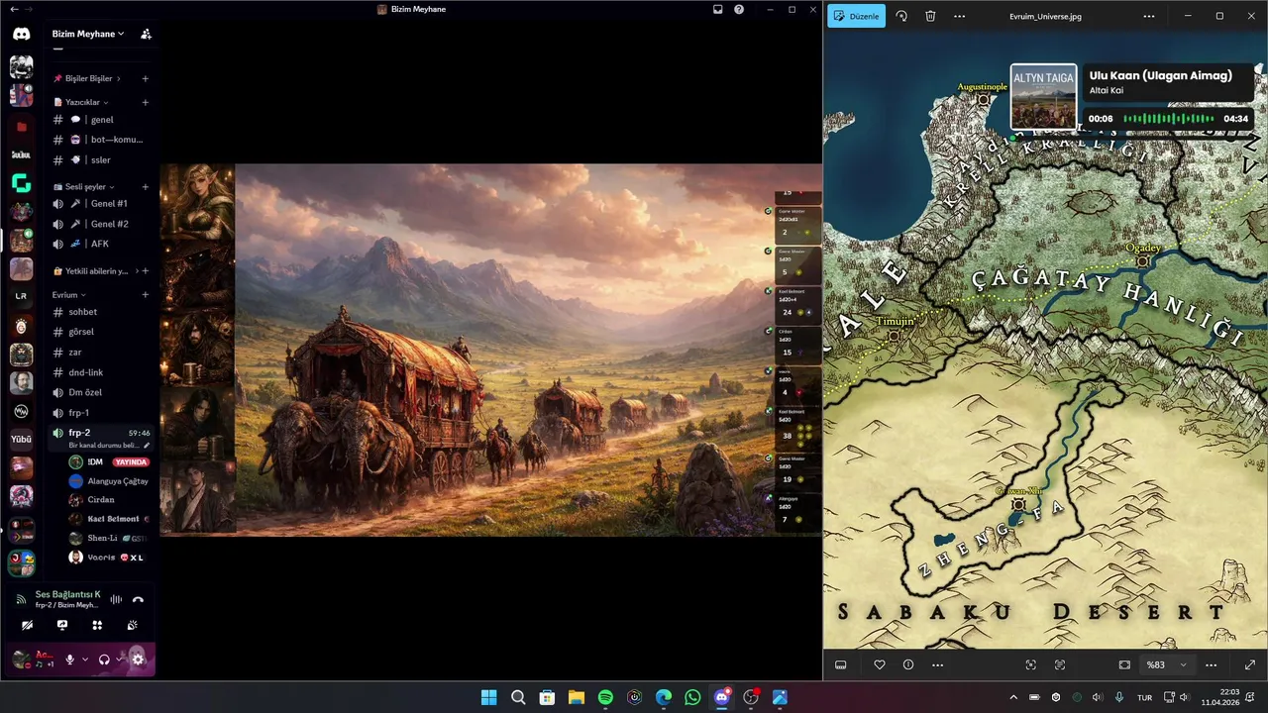This screenshot has height=713, width=1268.
Task: Click voice user Kael Belmont
Action: click(109, 519)
